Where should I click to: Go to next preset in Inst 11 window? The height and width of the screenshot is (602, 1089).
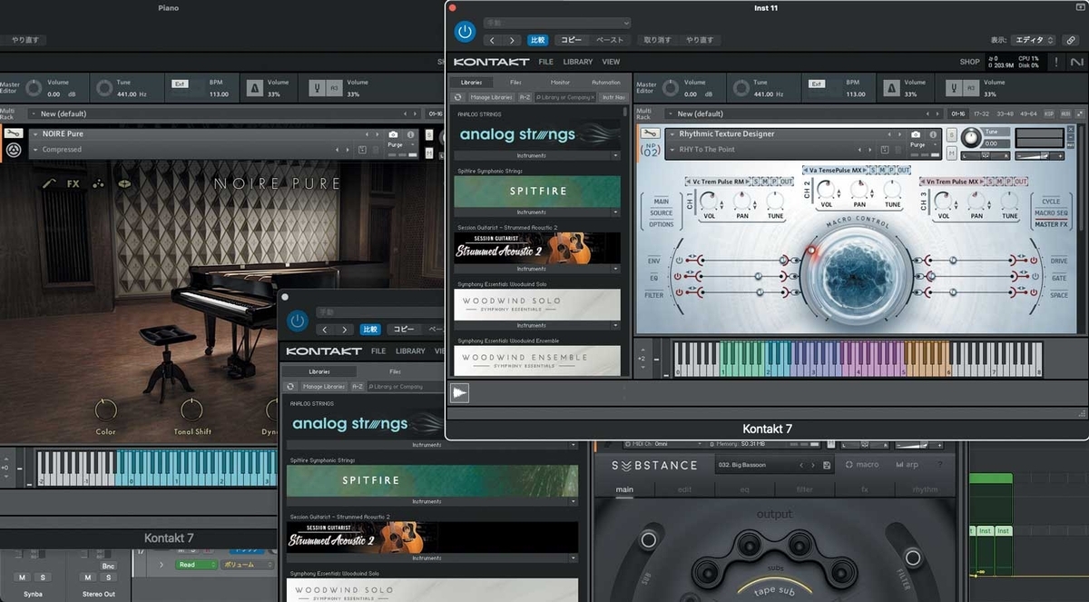click(x=513, y=40)
